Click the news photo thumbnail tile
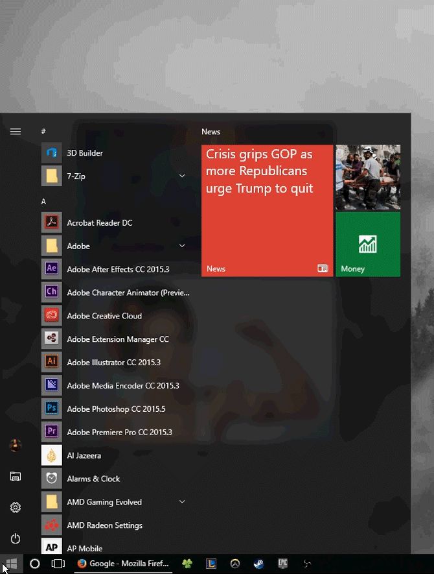The width and height of the screenshot is (434, 574). coord(367,177)
